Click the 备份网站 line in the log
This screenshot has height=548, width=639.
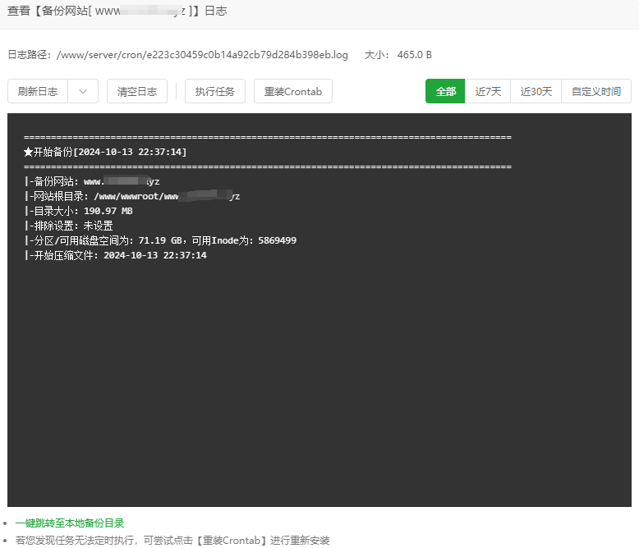coord(92,181)
